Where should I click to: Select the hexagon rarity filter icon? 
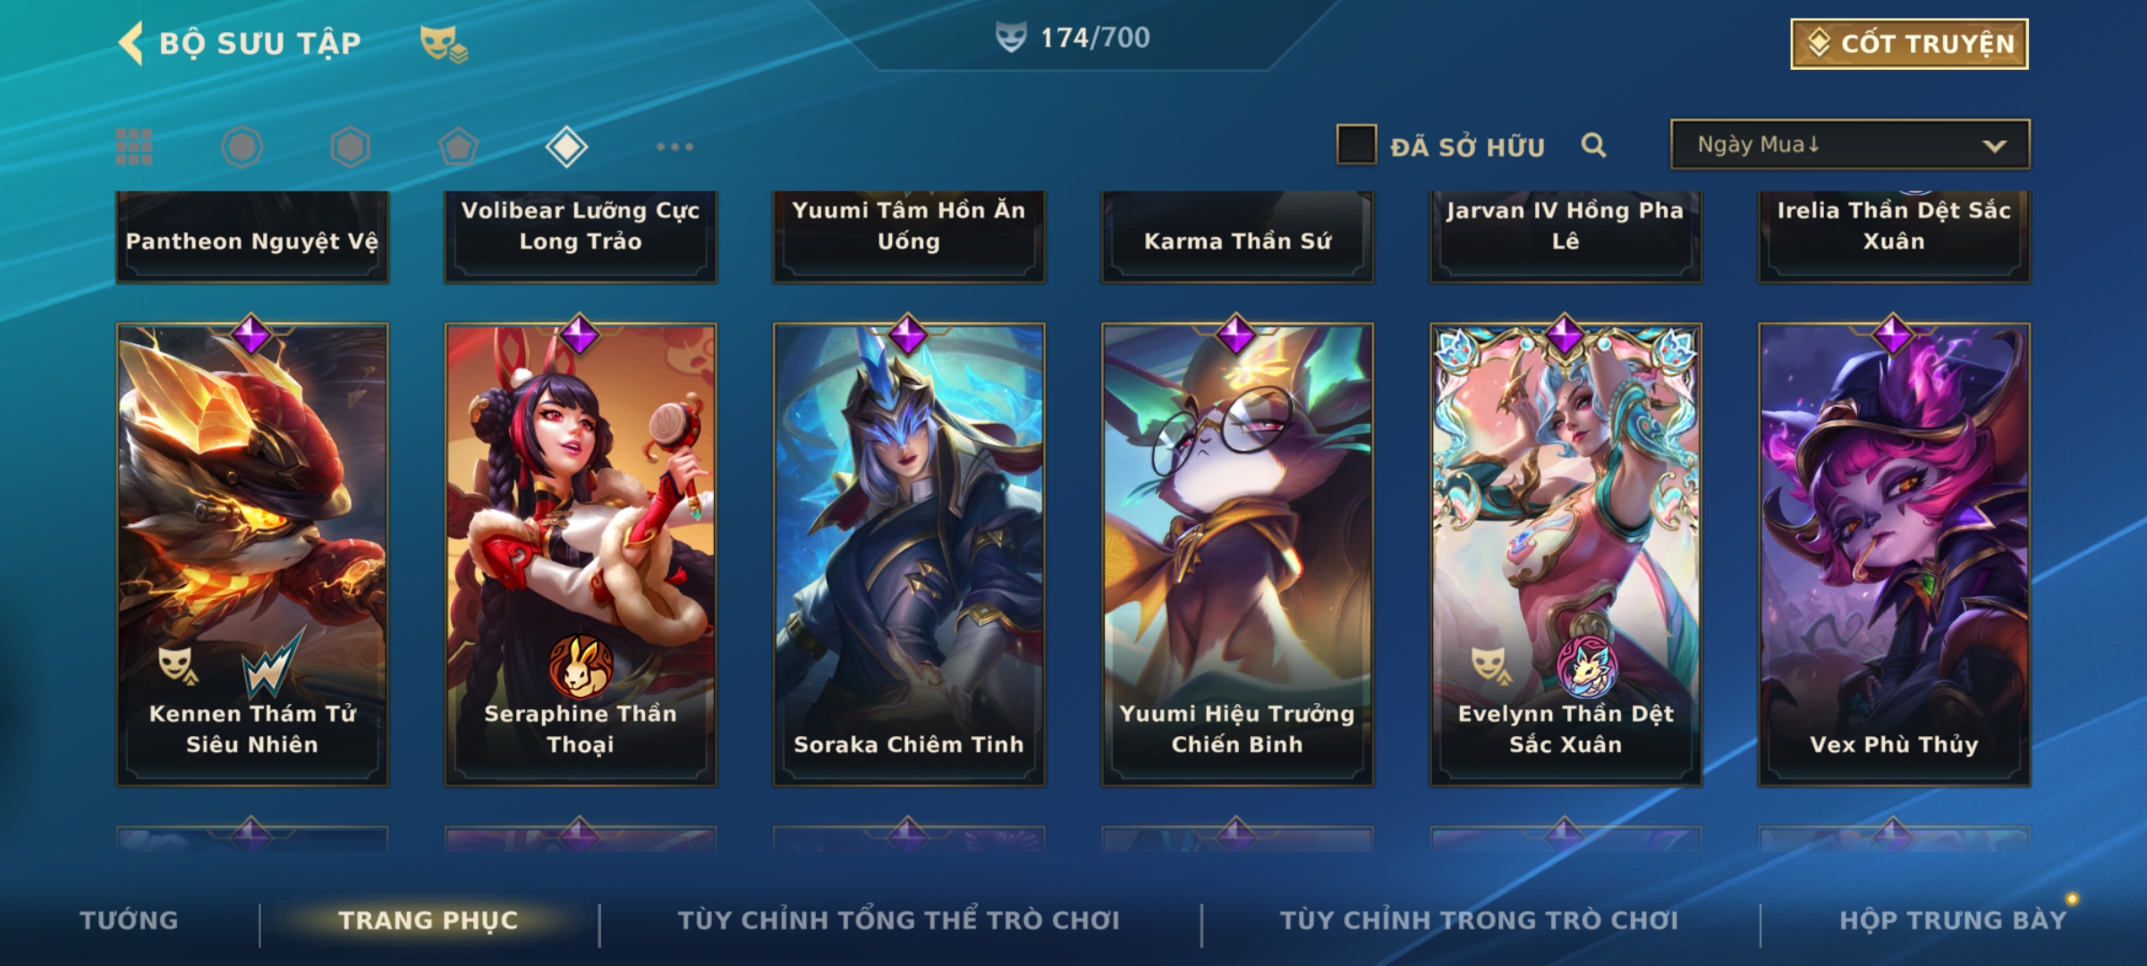click(350, 147)
